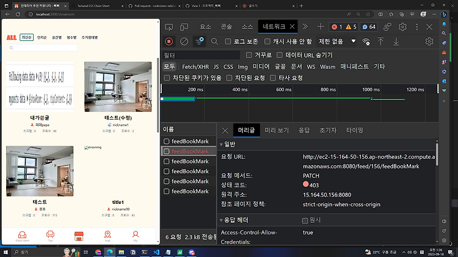Open the Tips nav icon
Screen dimensions: 458x257
click(x=50, y=236)
